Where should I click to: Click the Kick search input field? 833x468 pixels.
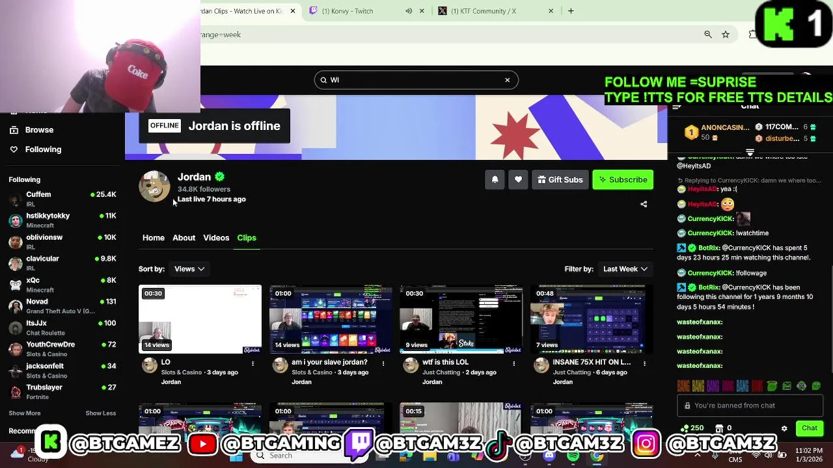[416, 80]
